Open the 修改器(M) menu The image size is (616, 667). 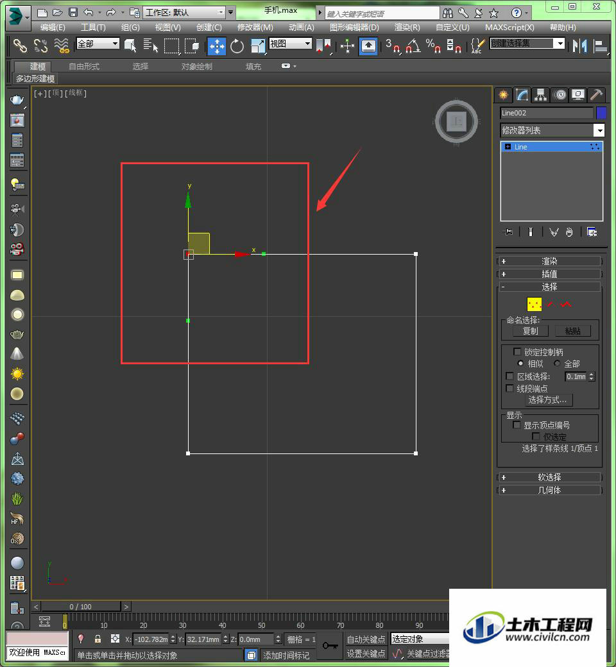coord(255,28)
